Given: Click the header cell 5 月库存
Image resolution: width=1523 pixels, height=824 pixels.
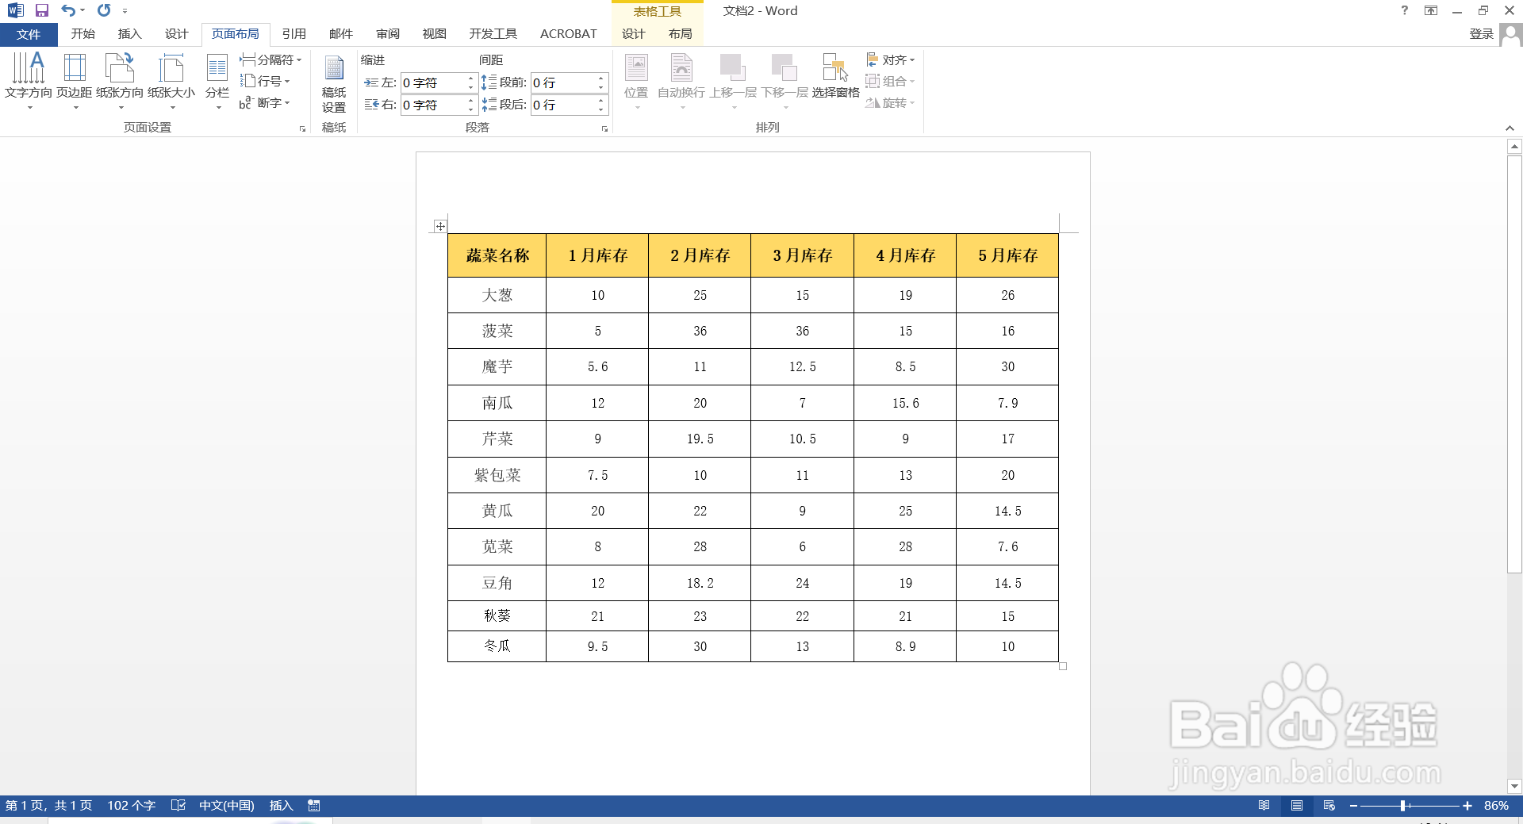Looking at the screenshot, I should (x=1007, y=255).
